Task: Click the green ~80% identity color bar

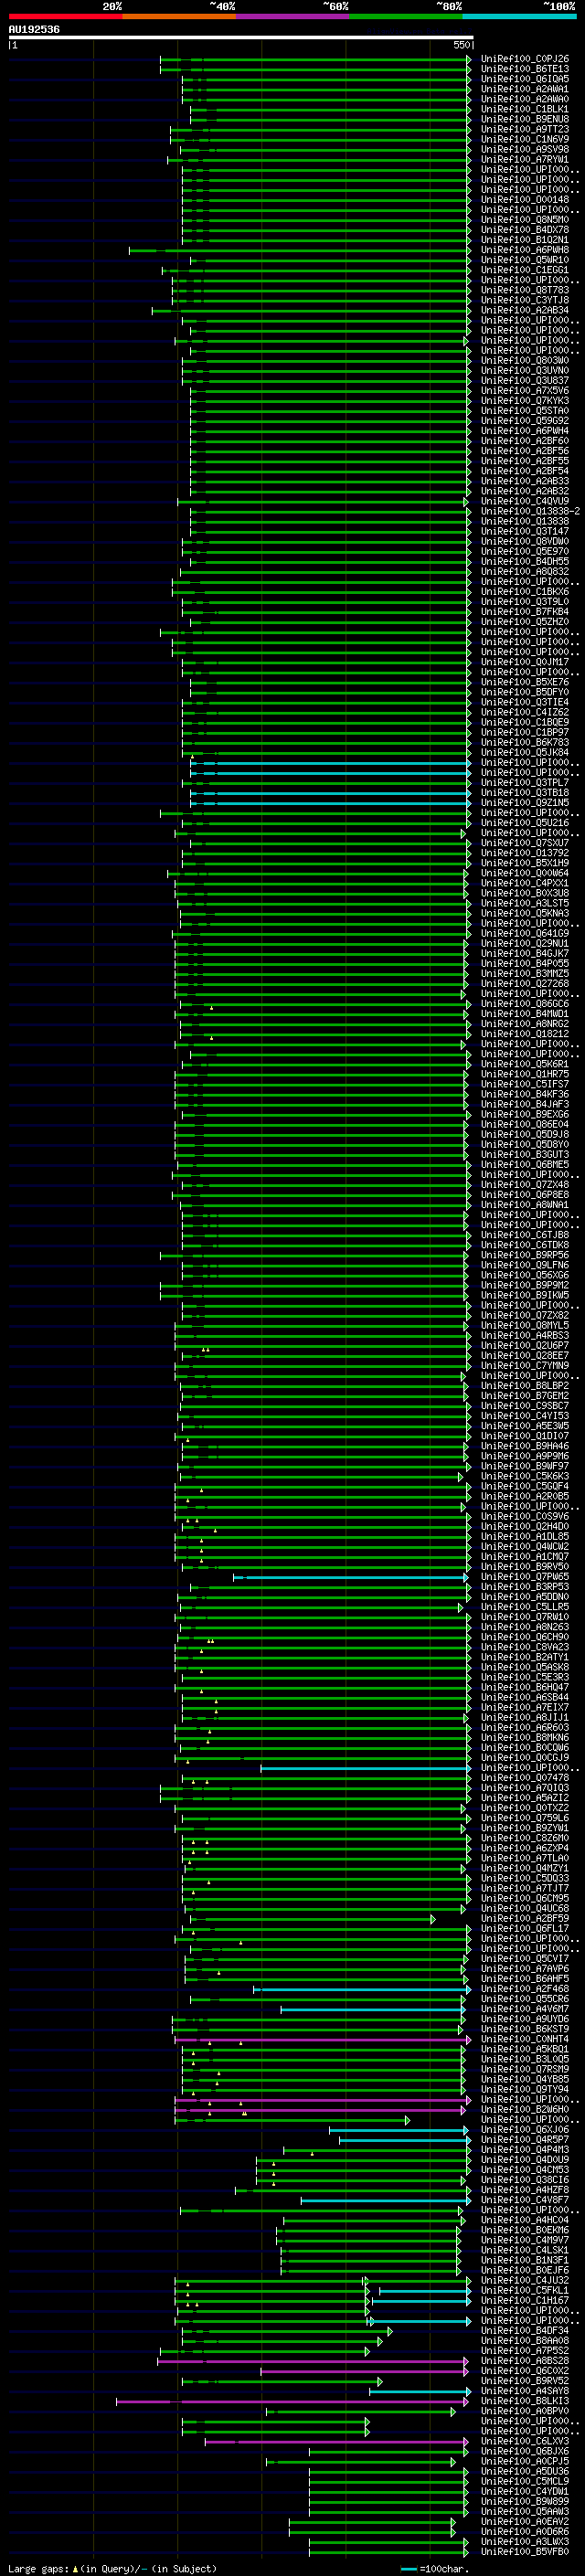Action: (406, 16)
